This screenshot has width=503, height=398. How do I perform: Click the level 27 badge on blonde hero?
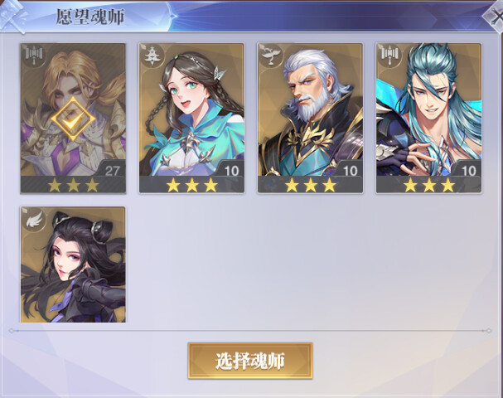click(x=112, y=171)
